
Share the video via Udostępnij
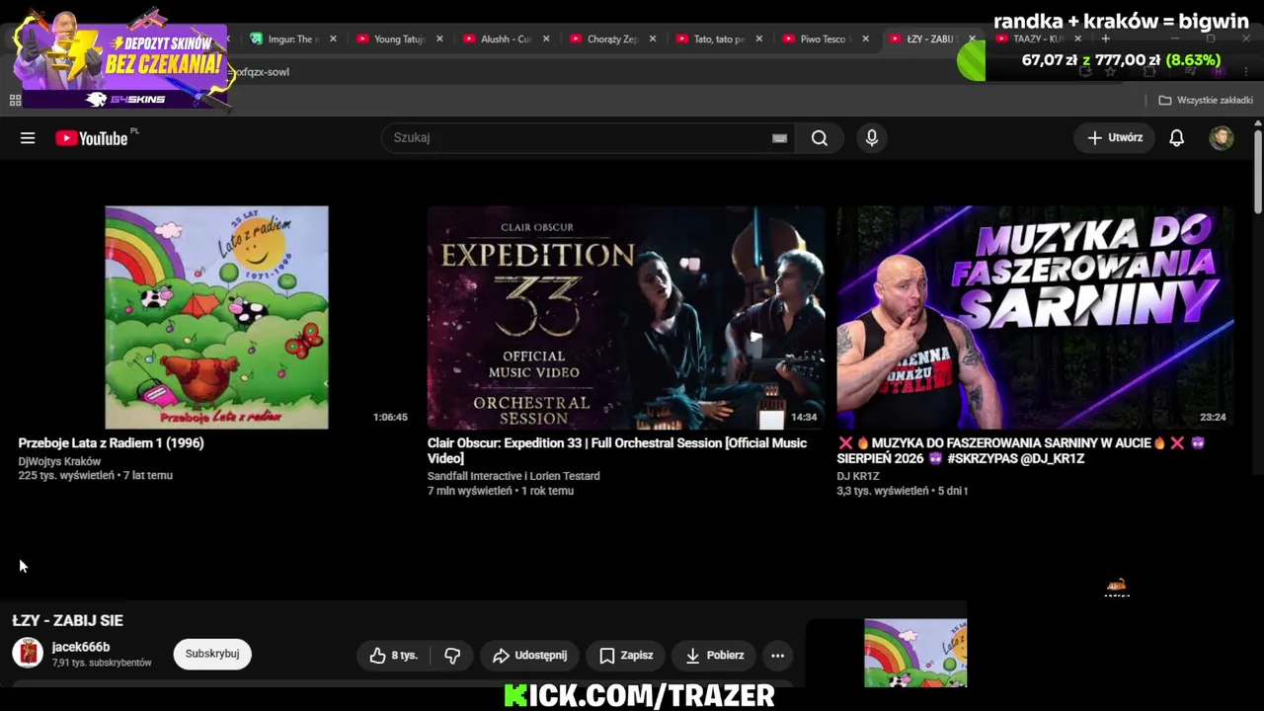[529, 655]
